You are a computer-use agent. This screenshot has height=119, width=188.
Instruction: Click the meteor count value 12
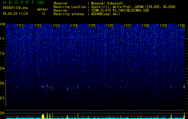[x=43, y=14]
